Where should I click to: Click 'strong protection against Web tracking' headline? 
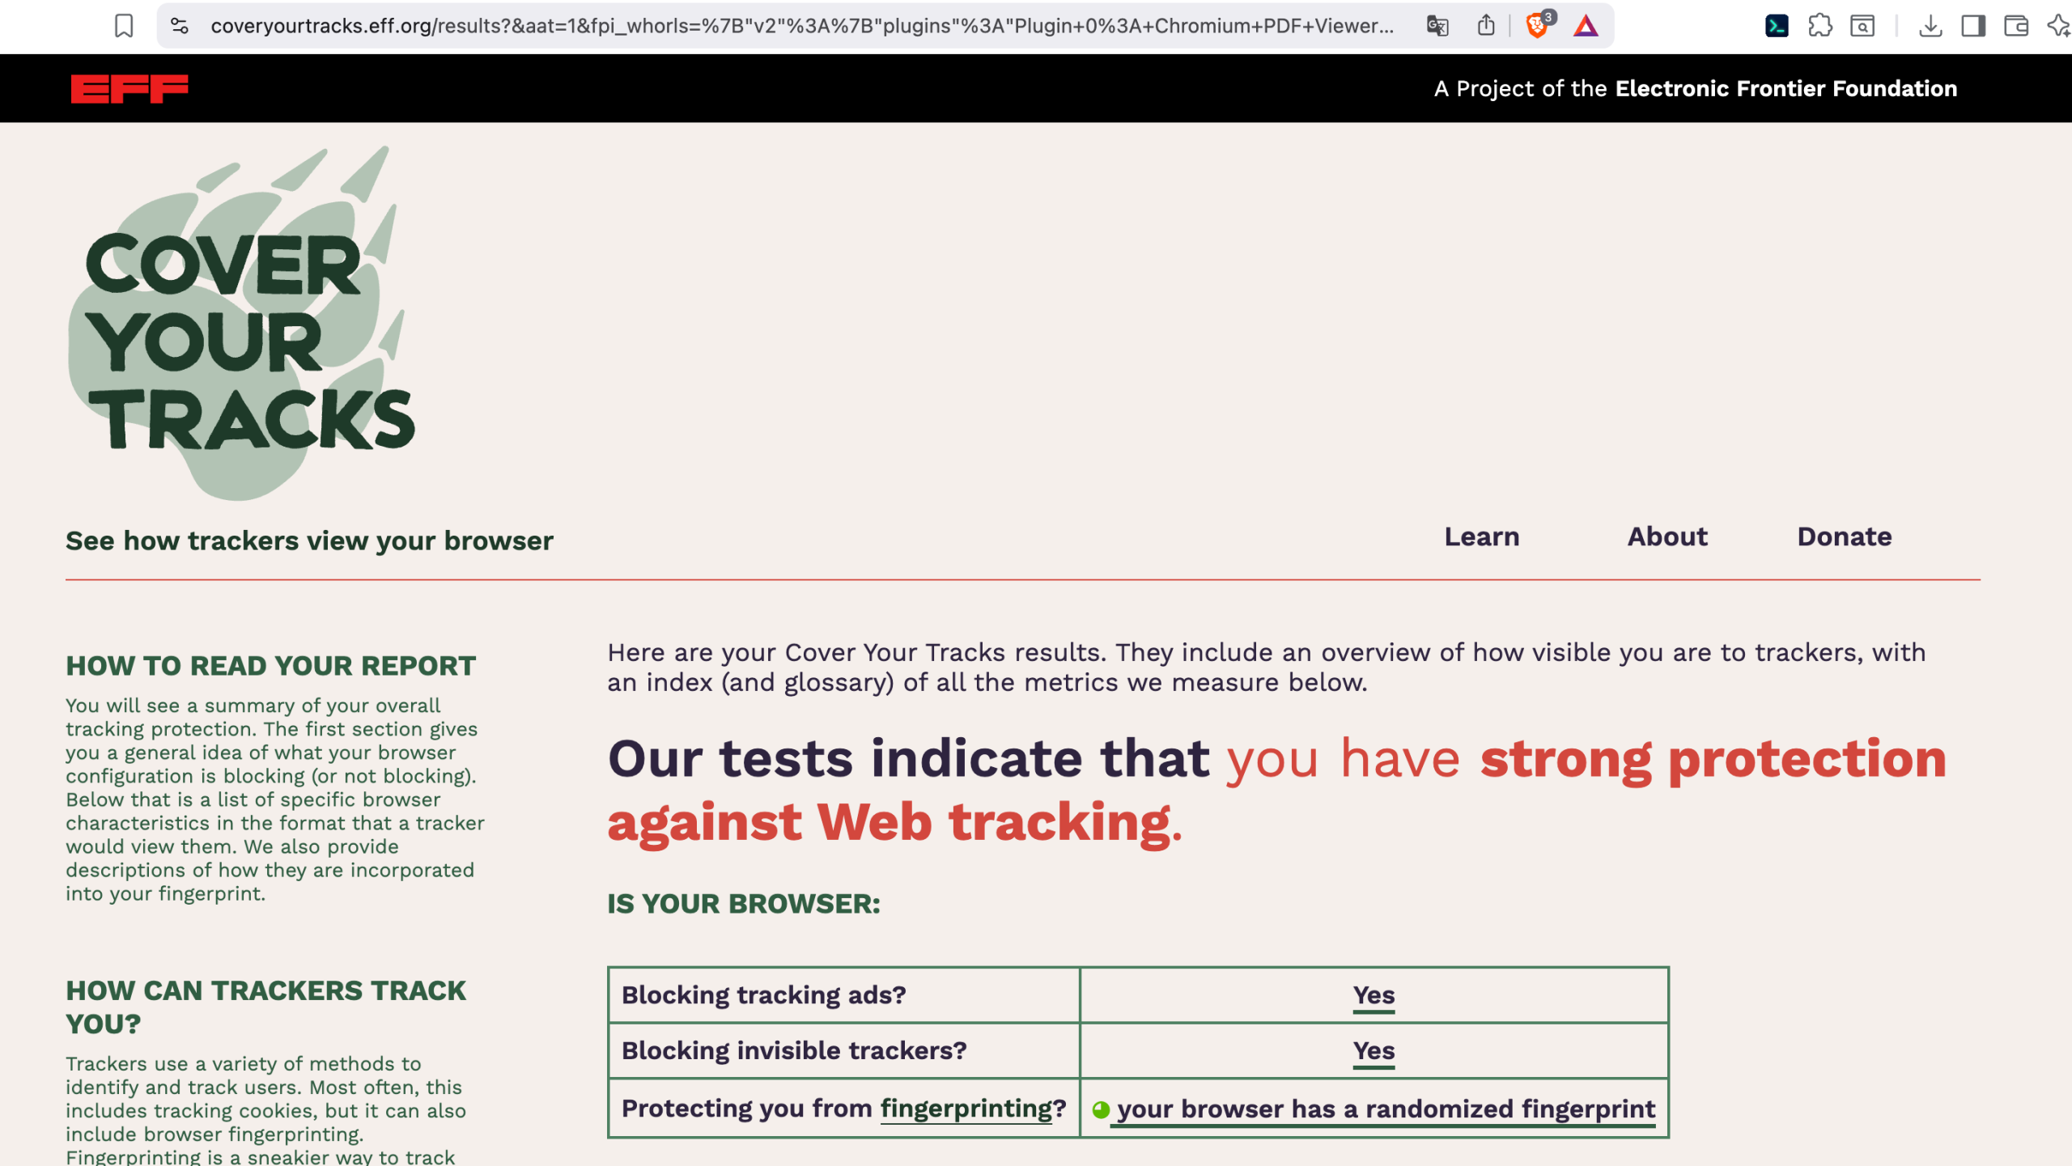click(x=1276, y=791)
